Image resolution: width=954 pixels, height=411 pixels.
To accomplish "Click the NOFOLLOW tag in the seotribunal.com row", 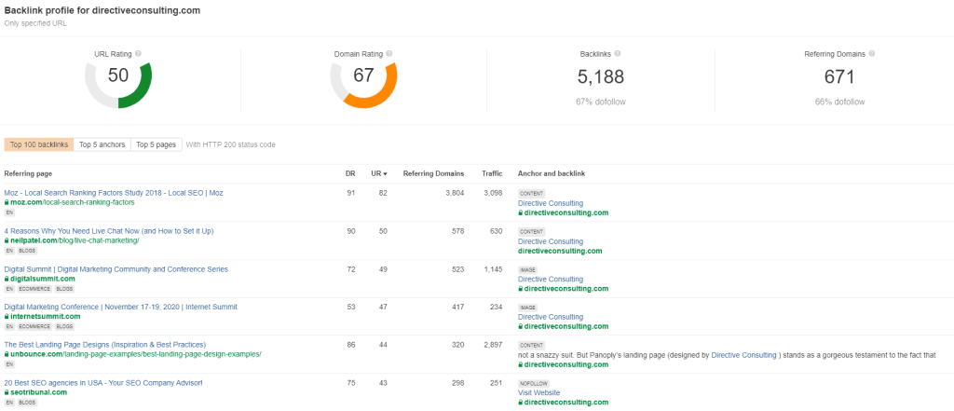I will [534, 384].
